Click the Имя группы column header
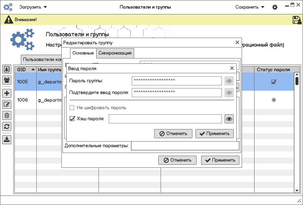The width and height of the screenshot is (303, 205). point(49,69)
